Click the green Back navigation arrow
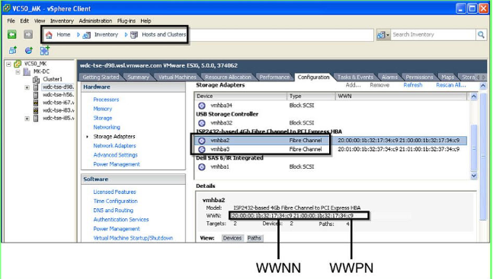The width and height of the screenshot is (493, 279). (x=12, y=34)
